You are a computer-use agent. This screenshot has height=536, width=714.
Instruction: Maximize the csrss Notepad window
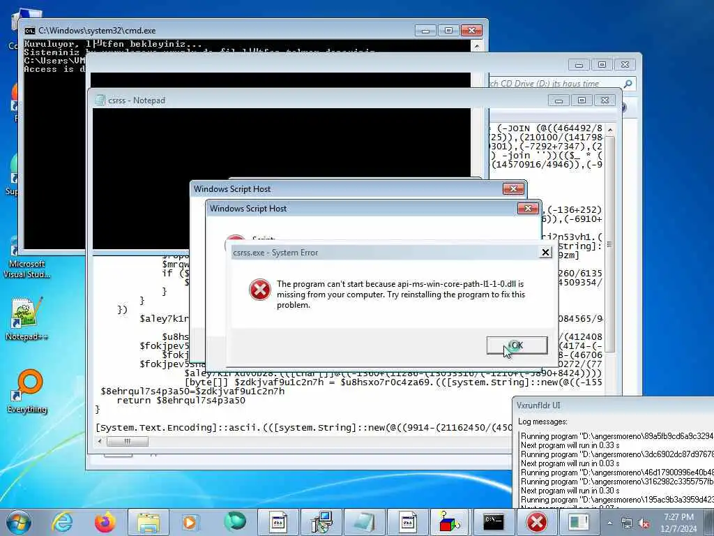point(582,100)
